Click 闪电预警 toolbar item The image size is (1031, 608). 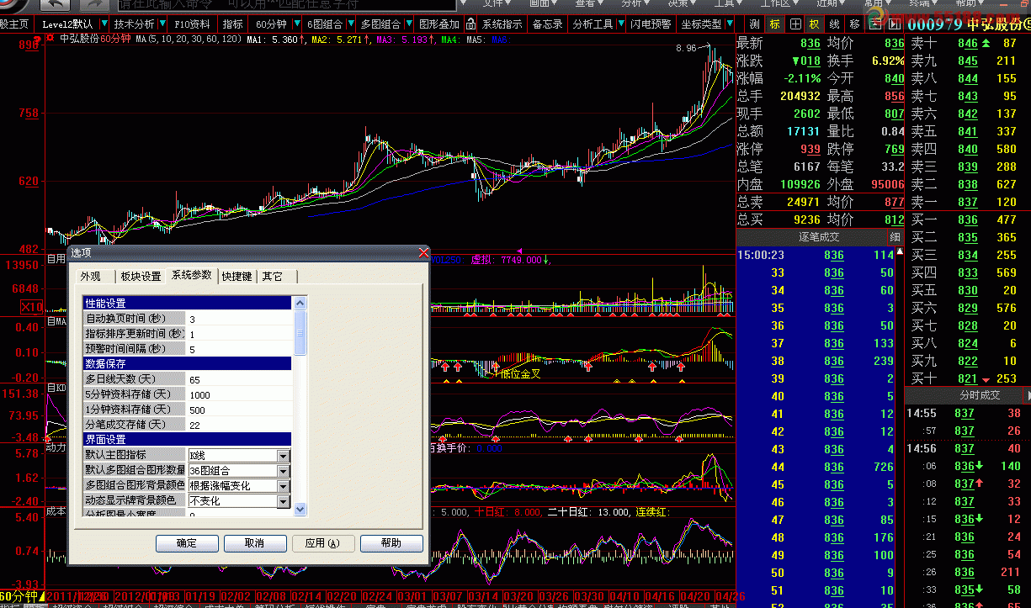pyautogui.click(x=651, y=24)
